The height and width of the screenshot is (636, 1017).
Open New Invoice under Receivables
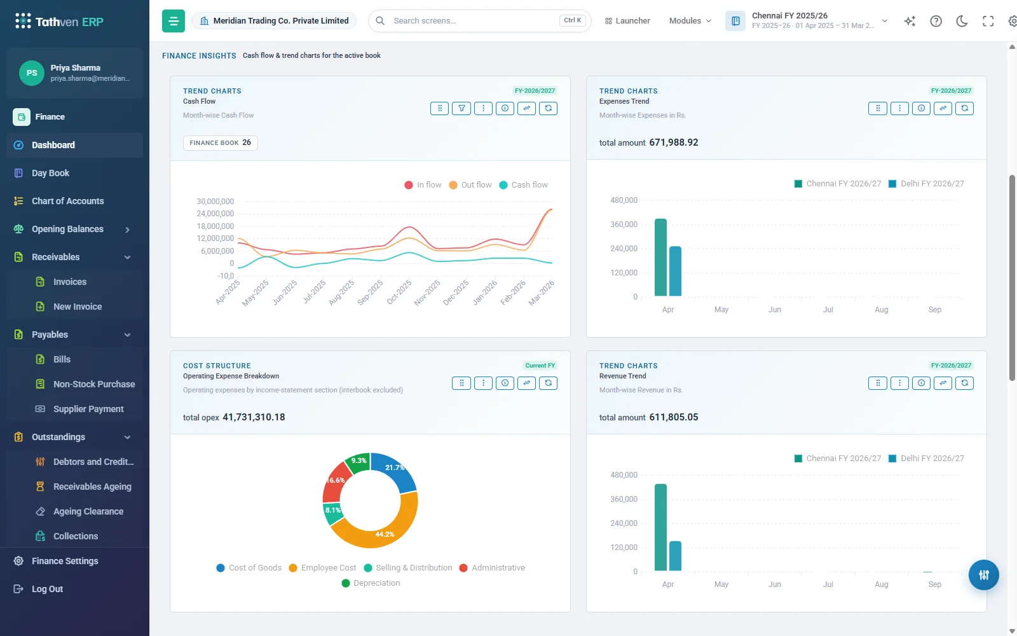(x=74, y=307)
